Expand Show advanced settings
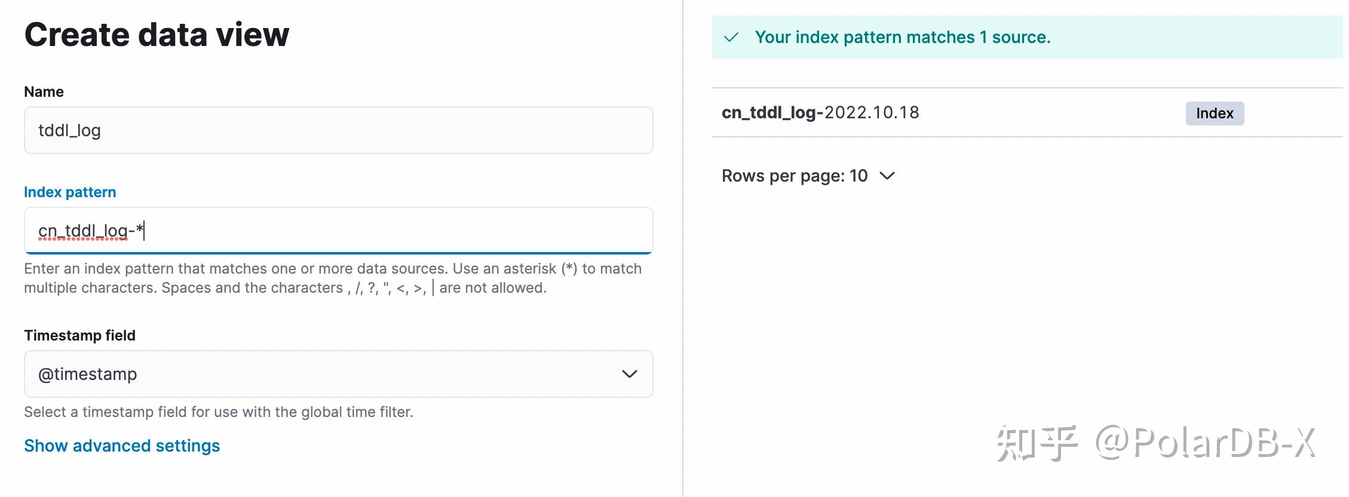Image resolution: width=1349 pixels, height=497 pixels. click(x=122, y=446)
